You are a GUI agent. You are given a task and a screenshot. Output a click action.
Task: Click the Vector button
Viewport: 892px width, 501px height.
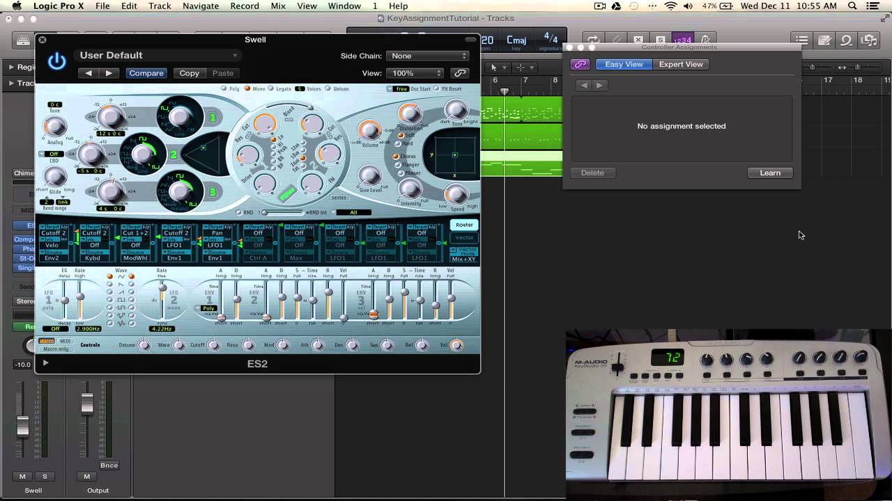pyautogui.click(x=464, y=238)
